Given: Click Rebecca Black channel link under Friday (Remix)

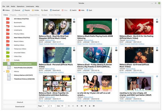Looking at the screenshot, I should [x=88, y=69].
